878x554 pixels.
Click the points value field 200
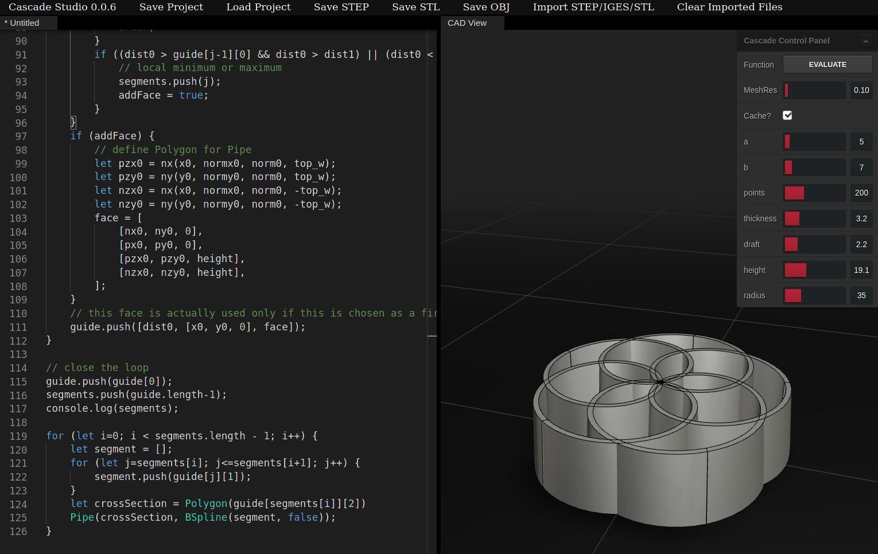(x=861, y=193)
